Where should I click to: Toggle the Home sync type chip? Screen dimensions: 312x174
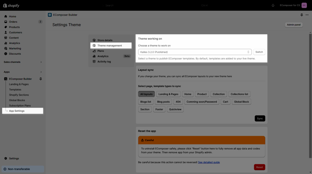pos(188,94)
